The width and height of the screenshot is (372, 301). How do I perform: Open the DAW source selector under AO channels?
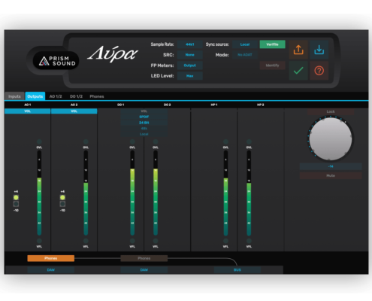(51, 270)
